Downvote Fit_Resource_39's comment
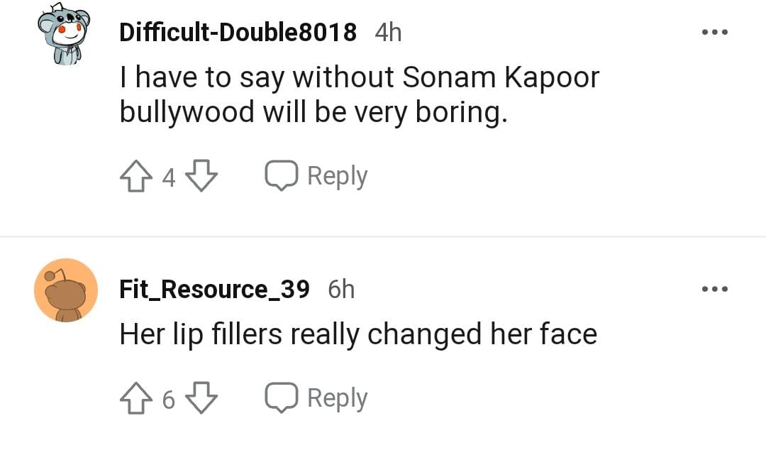The height and width of the screenshot is (450, 766). pyautogui.click(x=203, y=399)
